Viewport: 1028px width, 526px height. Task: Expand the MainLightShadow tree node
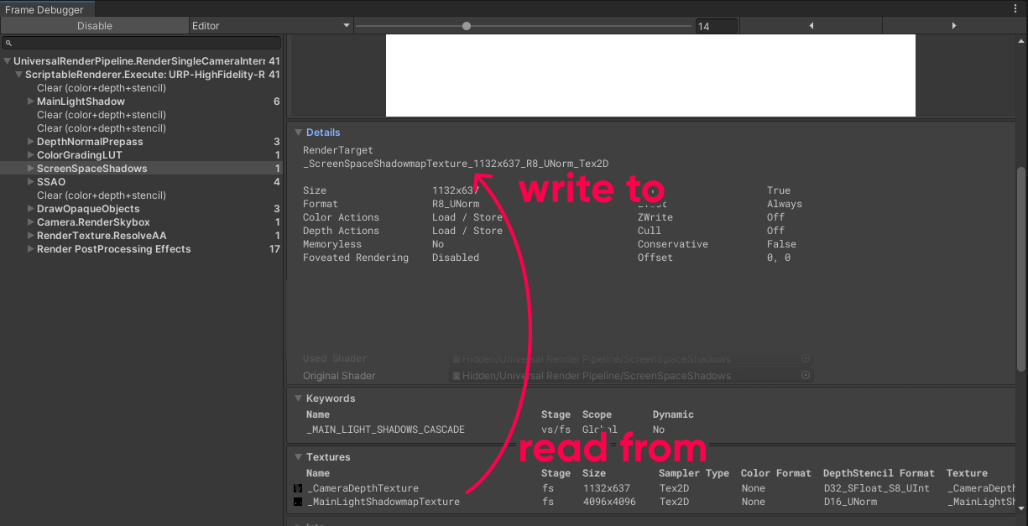click(x=31, y=102)
